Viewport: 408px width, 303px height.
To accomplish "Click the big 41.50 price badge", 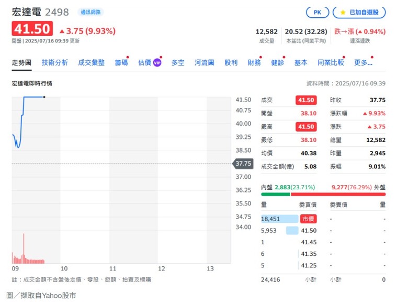I will 32,28.
